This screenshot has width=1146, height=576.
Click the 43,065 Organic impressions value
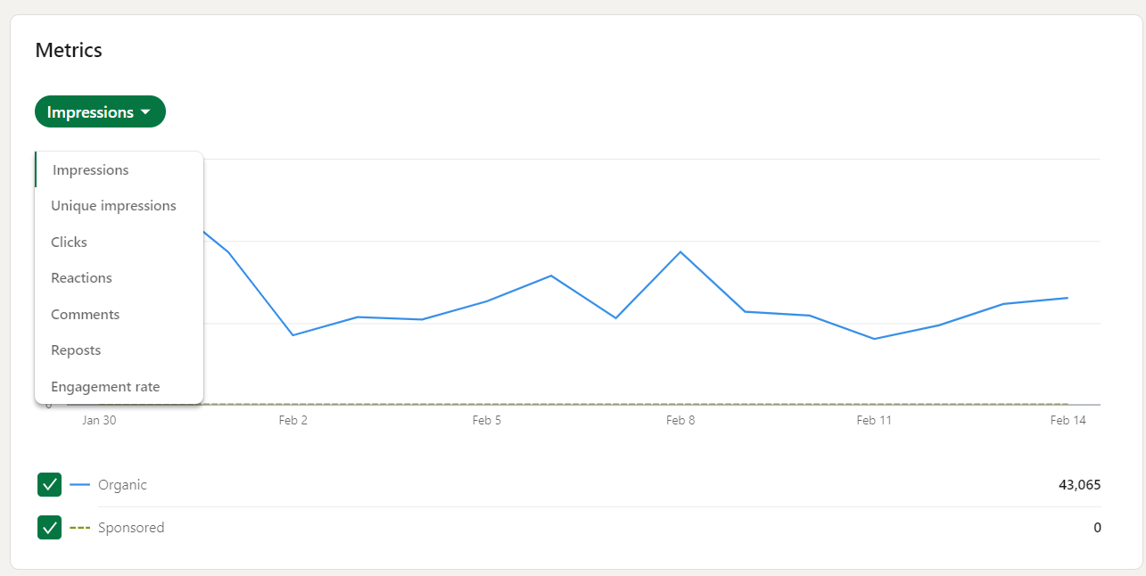click(1079, 484)
